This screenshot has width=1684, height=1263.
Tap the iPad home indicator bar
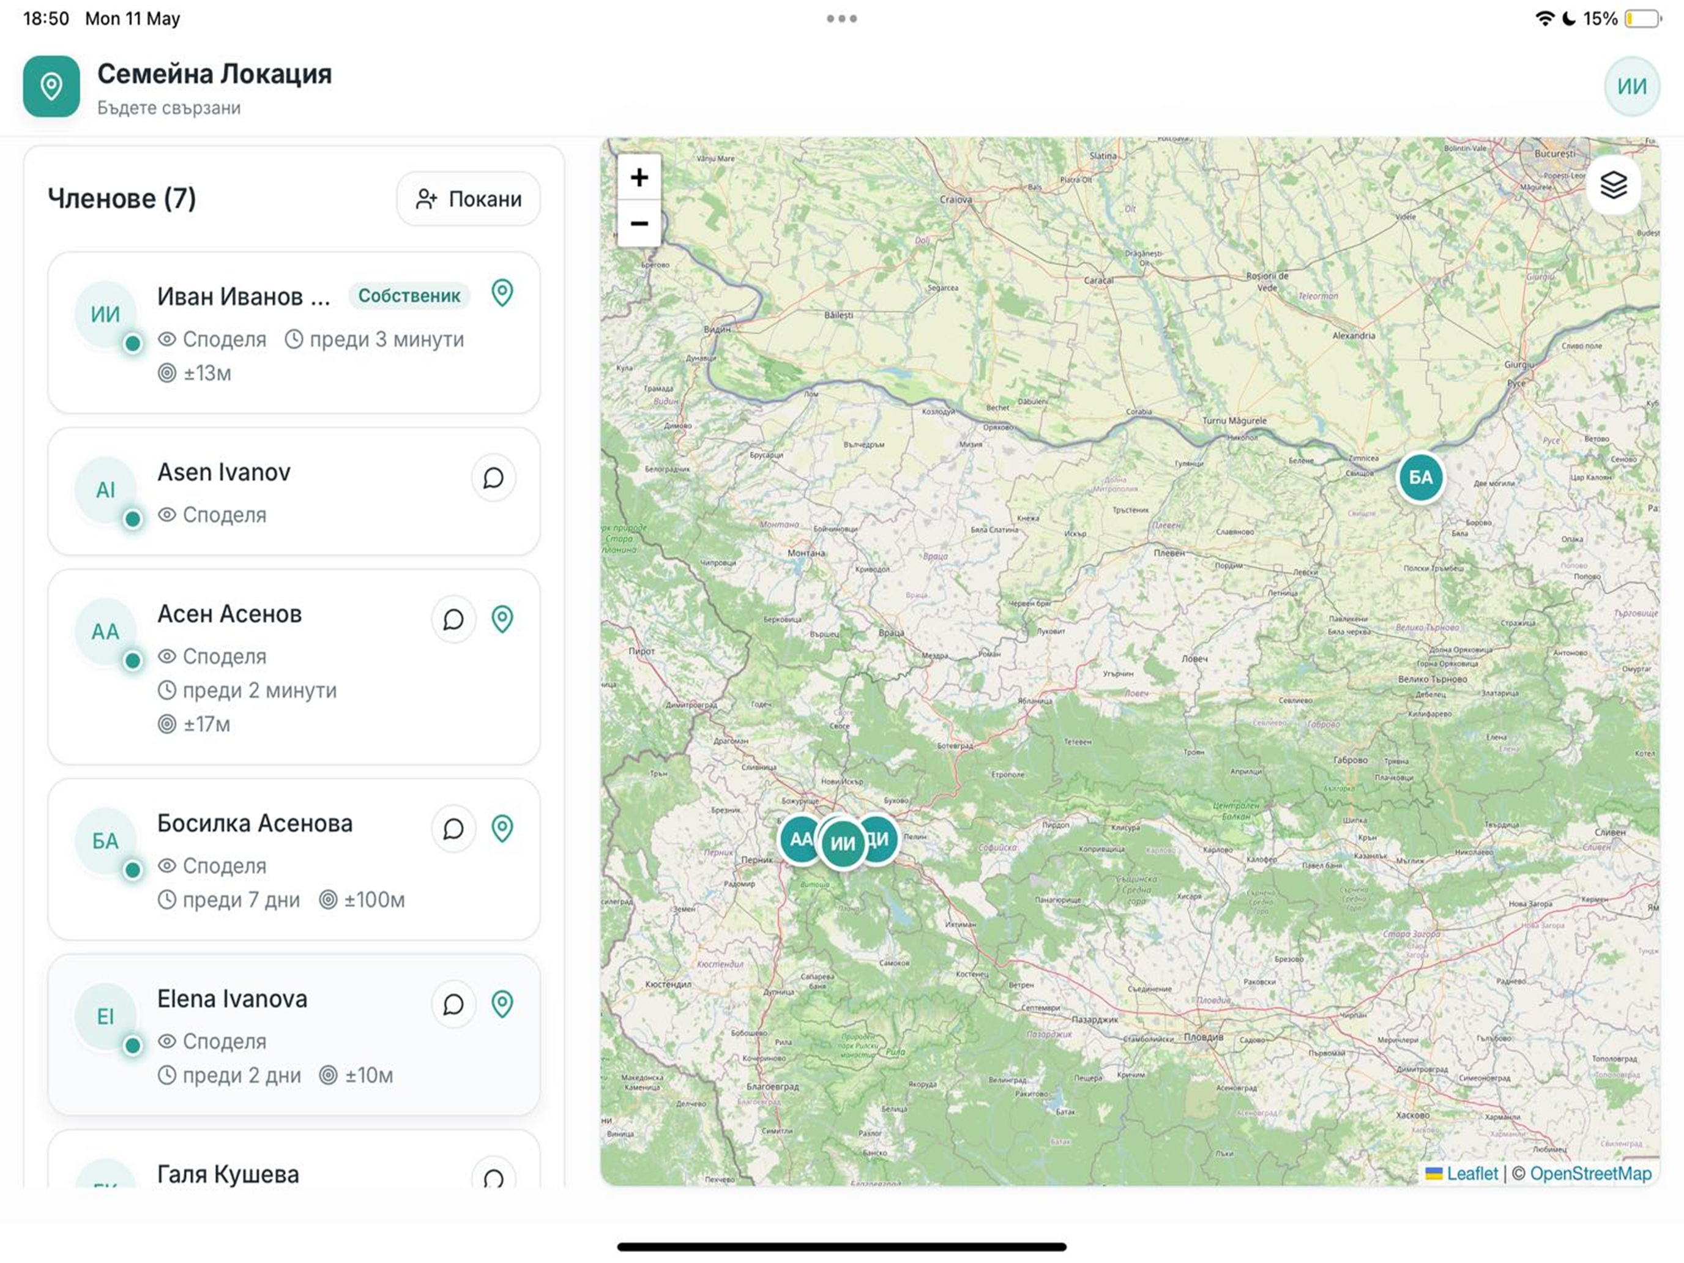pyautogui.click(x=841, y=1246)
